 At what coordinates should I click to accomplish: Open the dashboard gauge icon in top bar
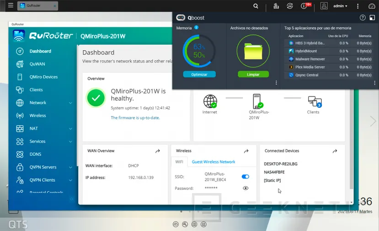[372, 6]
